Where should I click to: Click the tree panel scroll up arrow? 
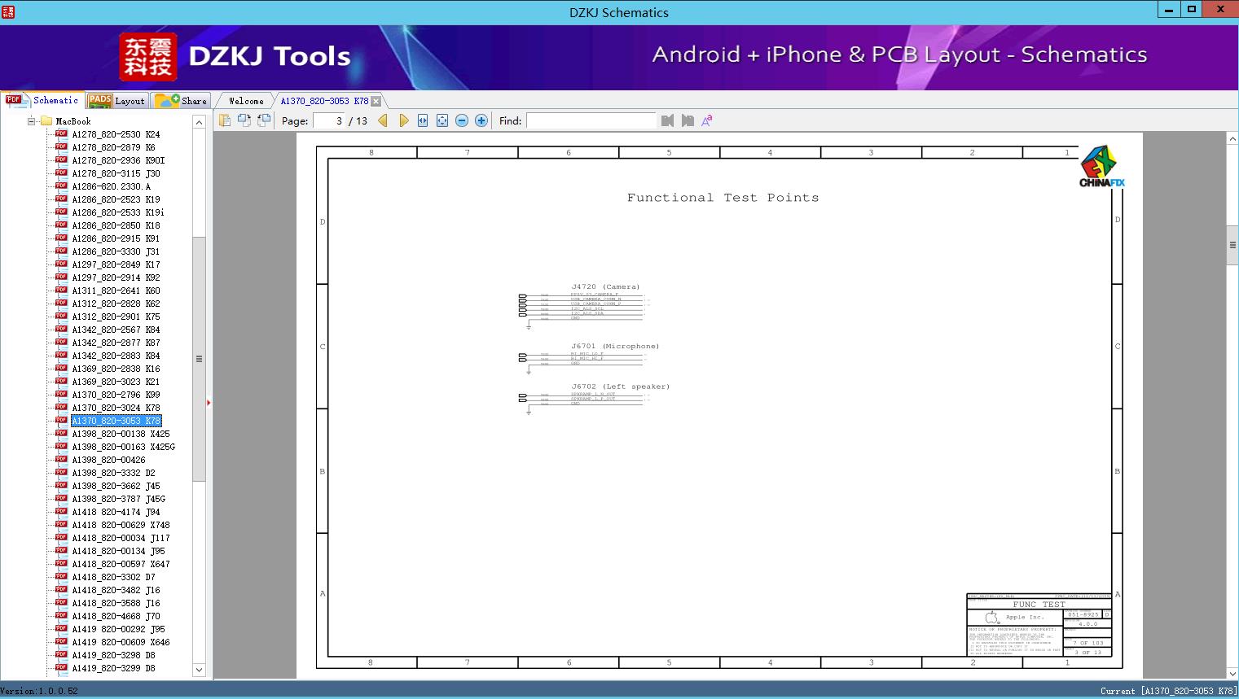(x=199, y=121)
